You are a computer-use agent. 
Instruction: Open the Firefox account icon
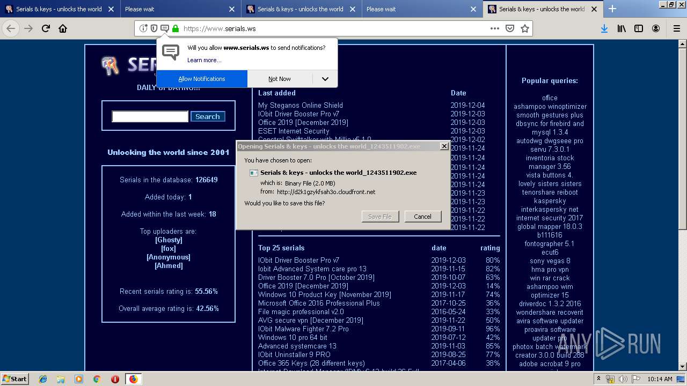tap(656, 28)
